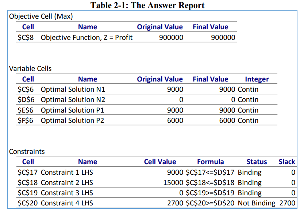Click 'Binding' status of Constraint 1
Screen dimensions: 300x212
click(250, 172)
